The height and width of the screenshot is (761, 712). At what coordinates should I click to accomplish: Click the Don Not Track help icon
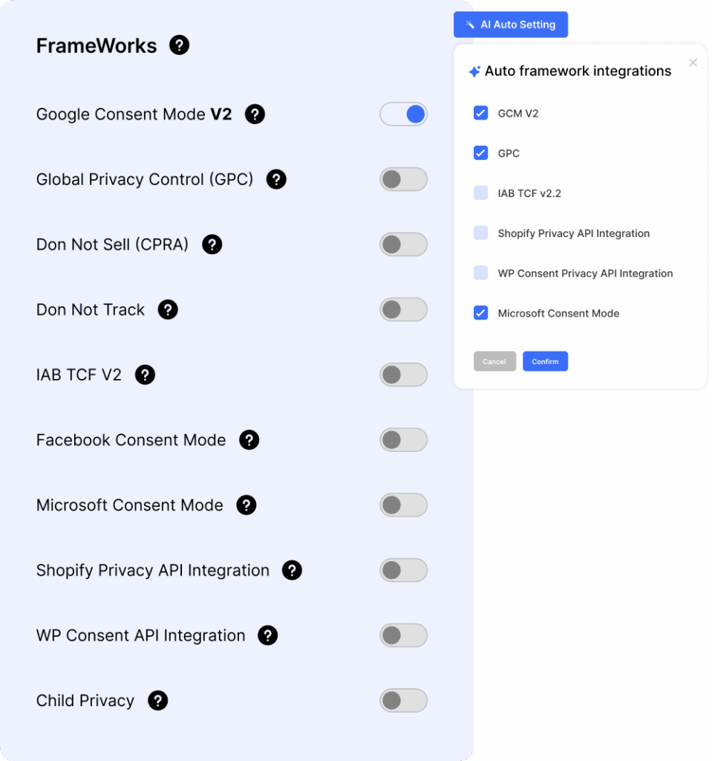pos(168,310)
